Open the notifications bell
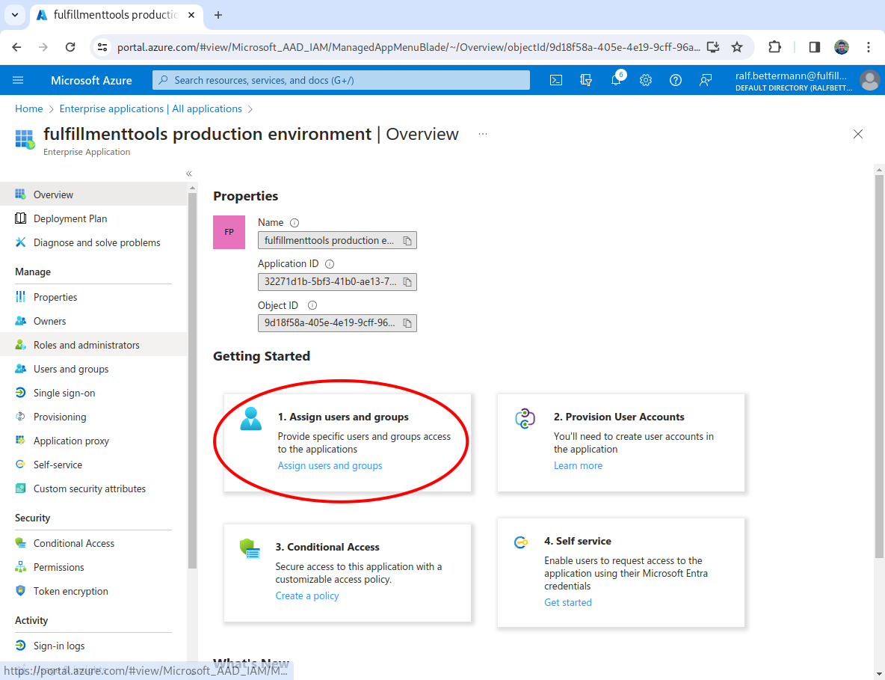The height and width of the screenshot is (680, 885). coord(616,80)
